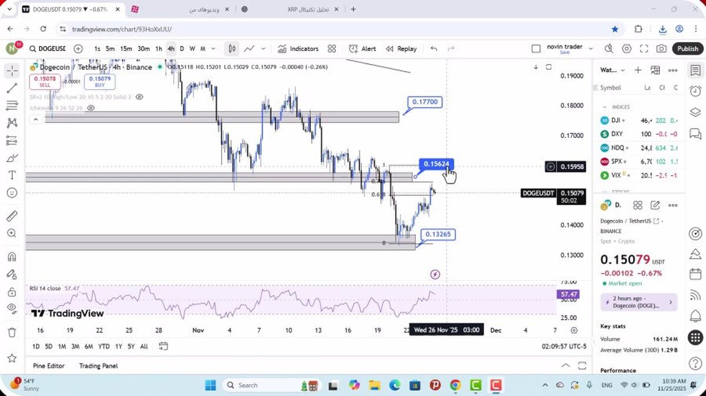
Task: Select the crosshair cursor tool
Action: point(12,71)
